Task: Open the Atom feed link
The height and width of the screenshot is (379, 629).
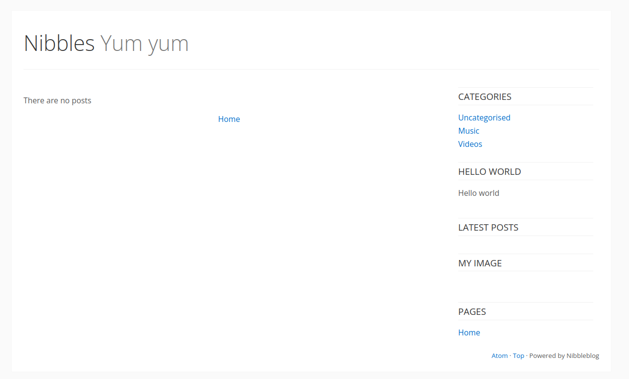Action: tap(499, 355)
